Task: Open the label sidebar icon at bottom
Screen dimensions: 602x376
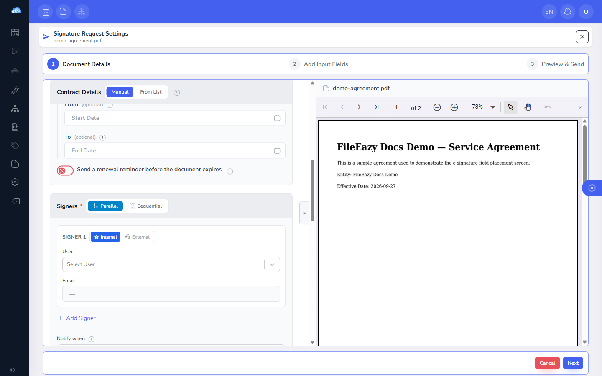Action: pos(15,201)
